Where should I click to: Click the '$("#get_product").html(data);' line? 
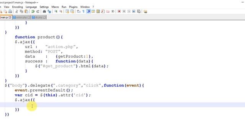click(x=72, y=66)
